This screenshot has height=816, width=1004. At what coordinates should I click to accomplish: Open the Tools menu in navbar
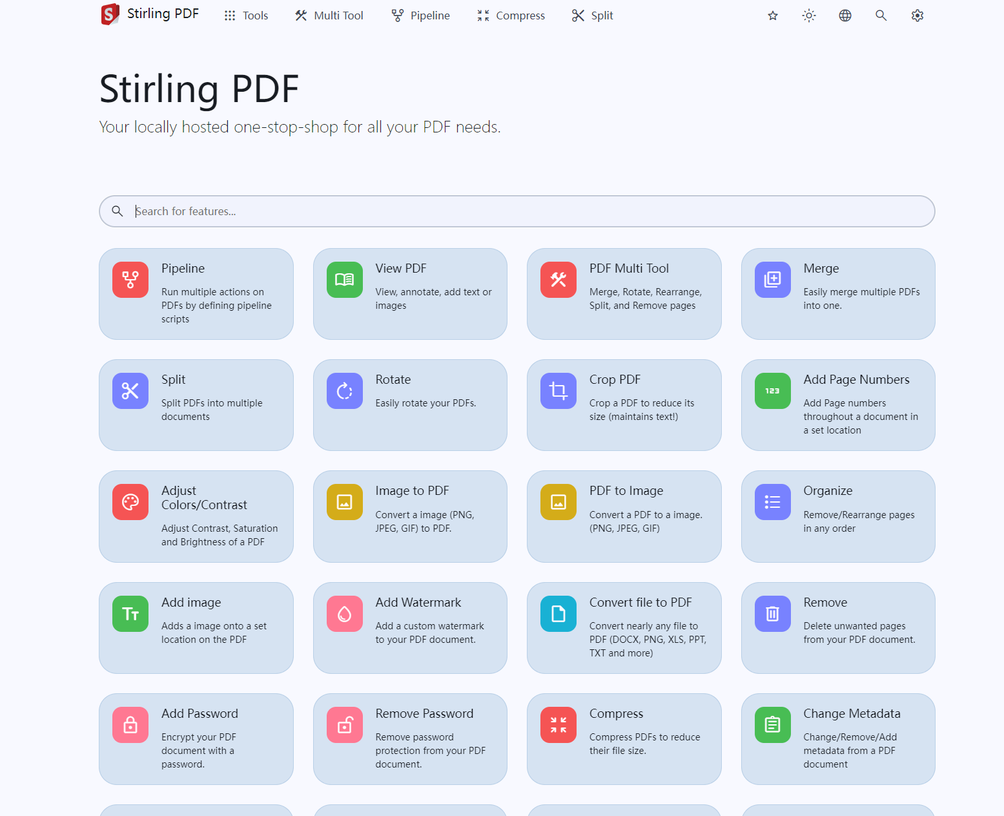tap(246, 16)
